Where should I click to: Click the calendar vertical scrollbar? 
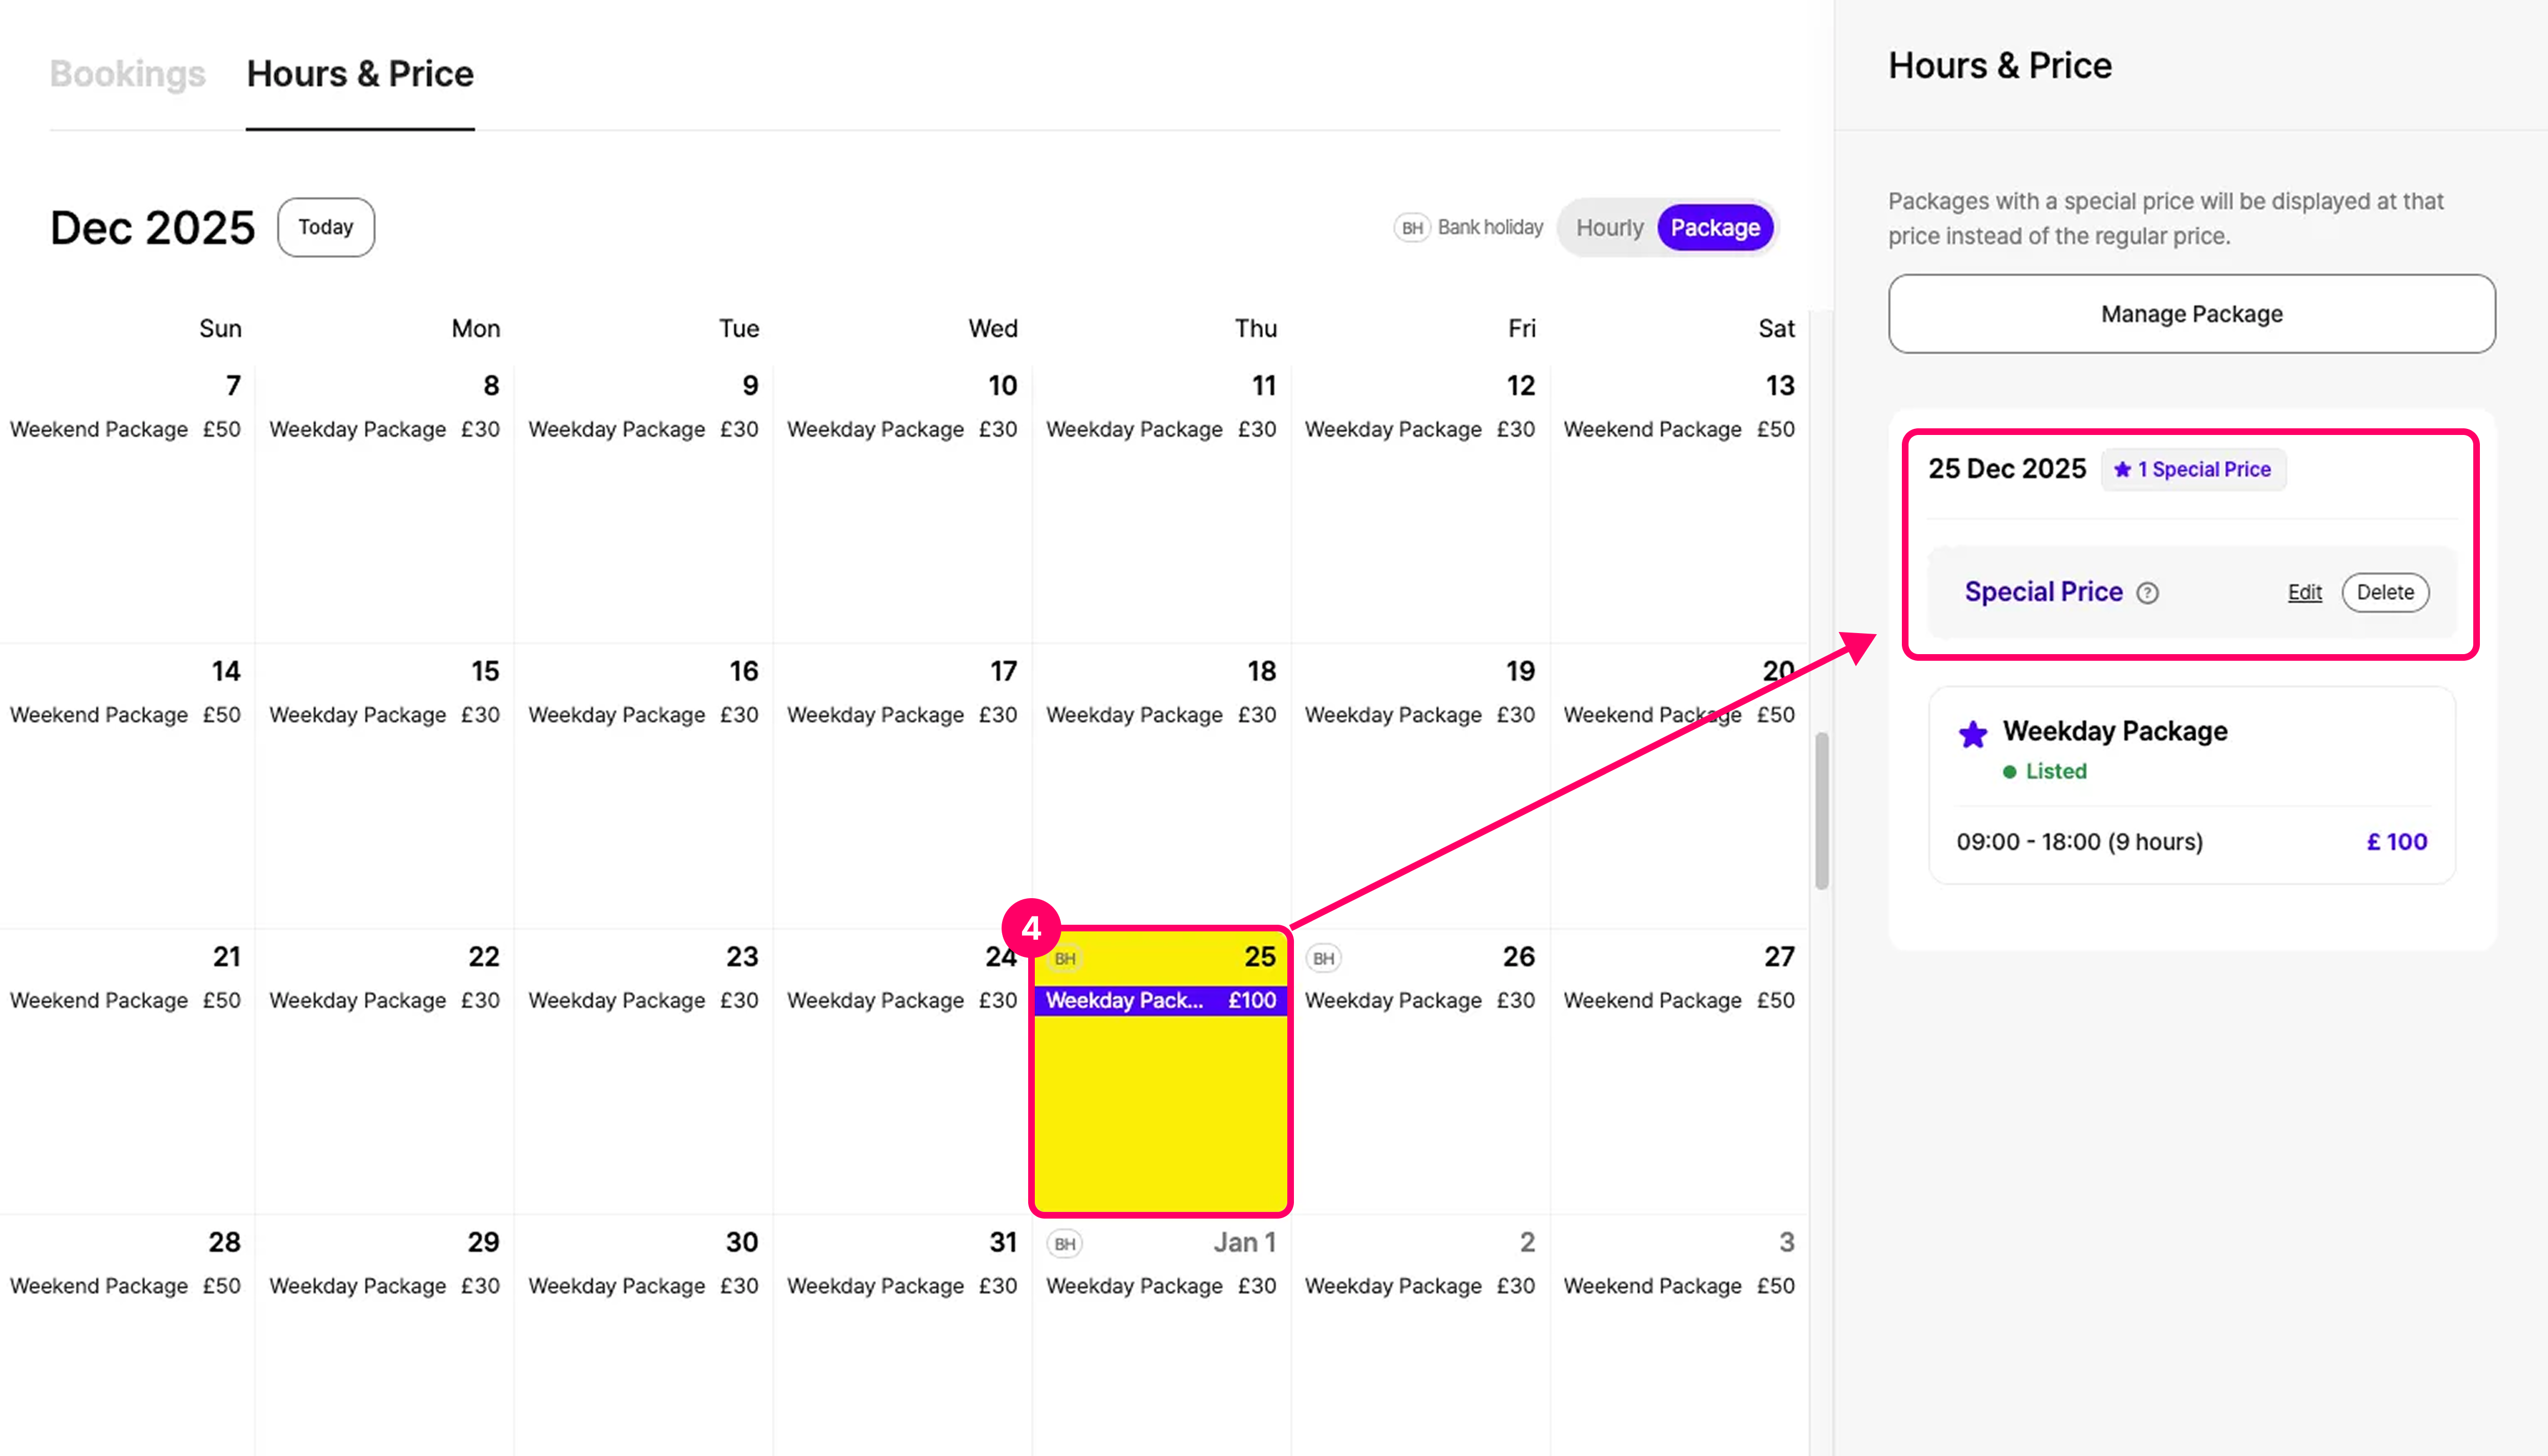1822,810
